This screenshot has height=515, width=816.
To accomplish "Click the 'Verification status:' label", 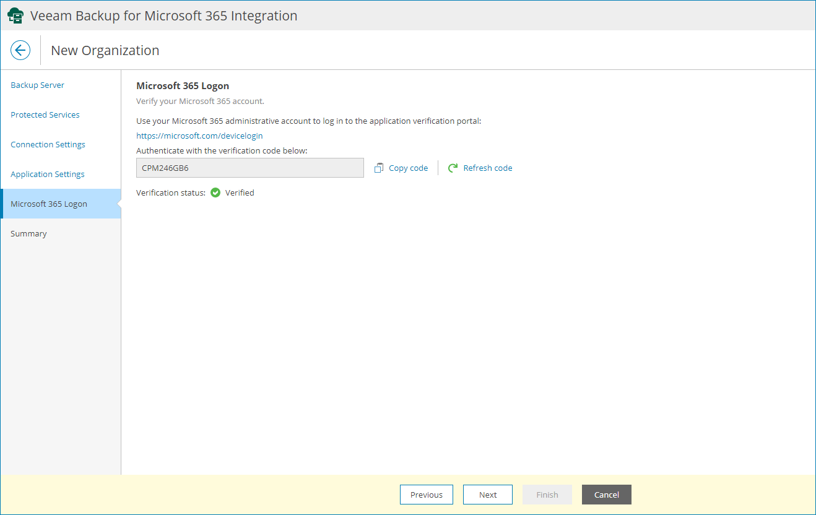I will click(171, 193).
